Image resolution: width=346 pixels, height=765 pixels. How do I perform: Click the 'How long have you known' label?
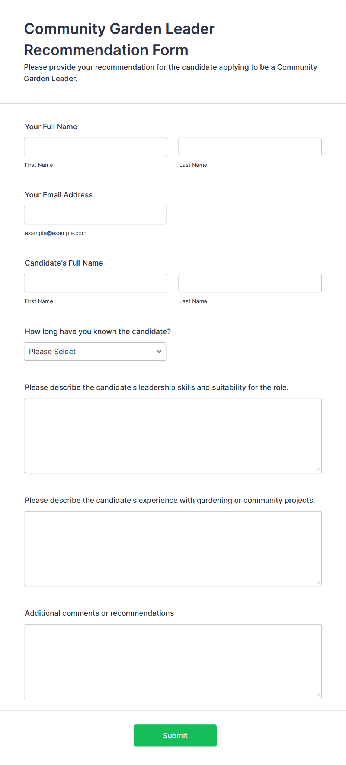coord(98,331)
